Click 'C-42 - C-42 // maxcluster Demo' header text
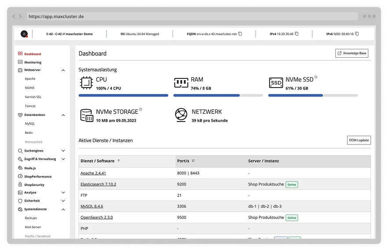 (70, 34)
